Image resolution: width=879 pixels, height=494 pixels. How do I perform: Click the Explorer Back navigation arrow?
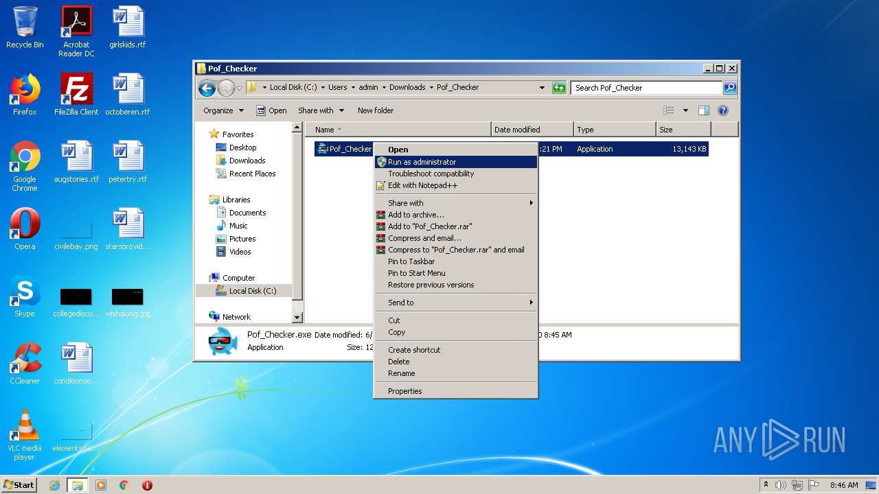[x=207, y=88]
